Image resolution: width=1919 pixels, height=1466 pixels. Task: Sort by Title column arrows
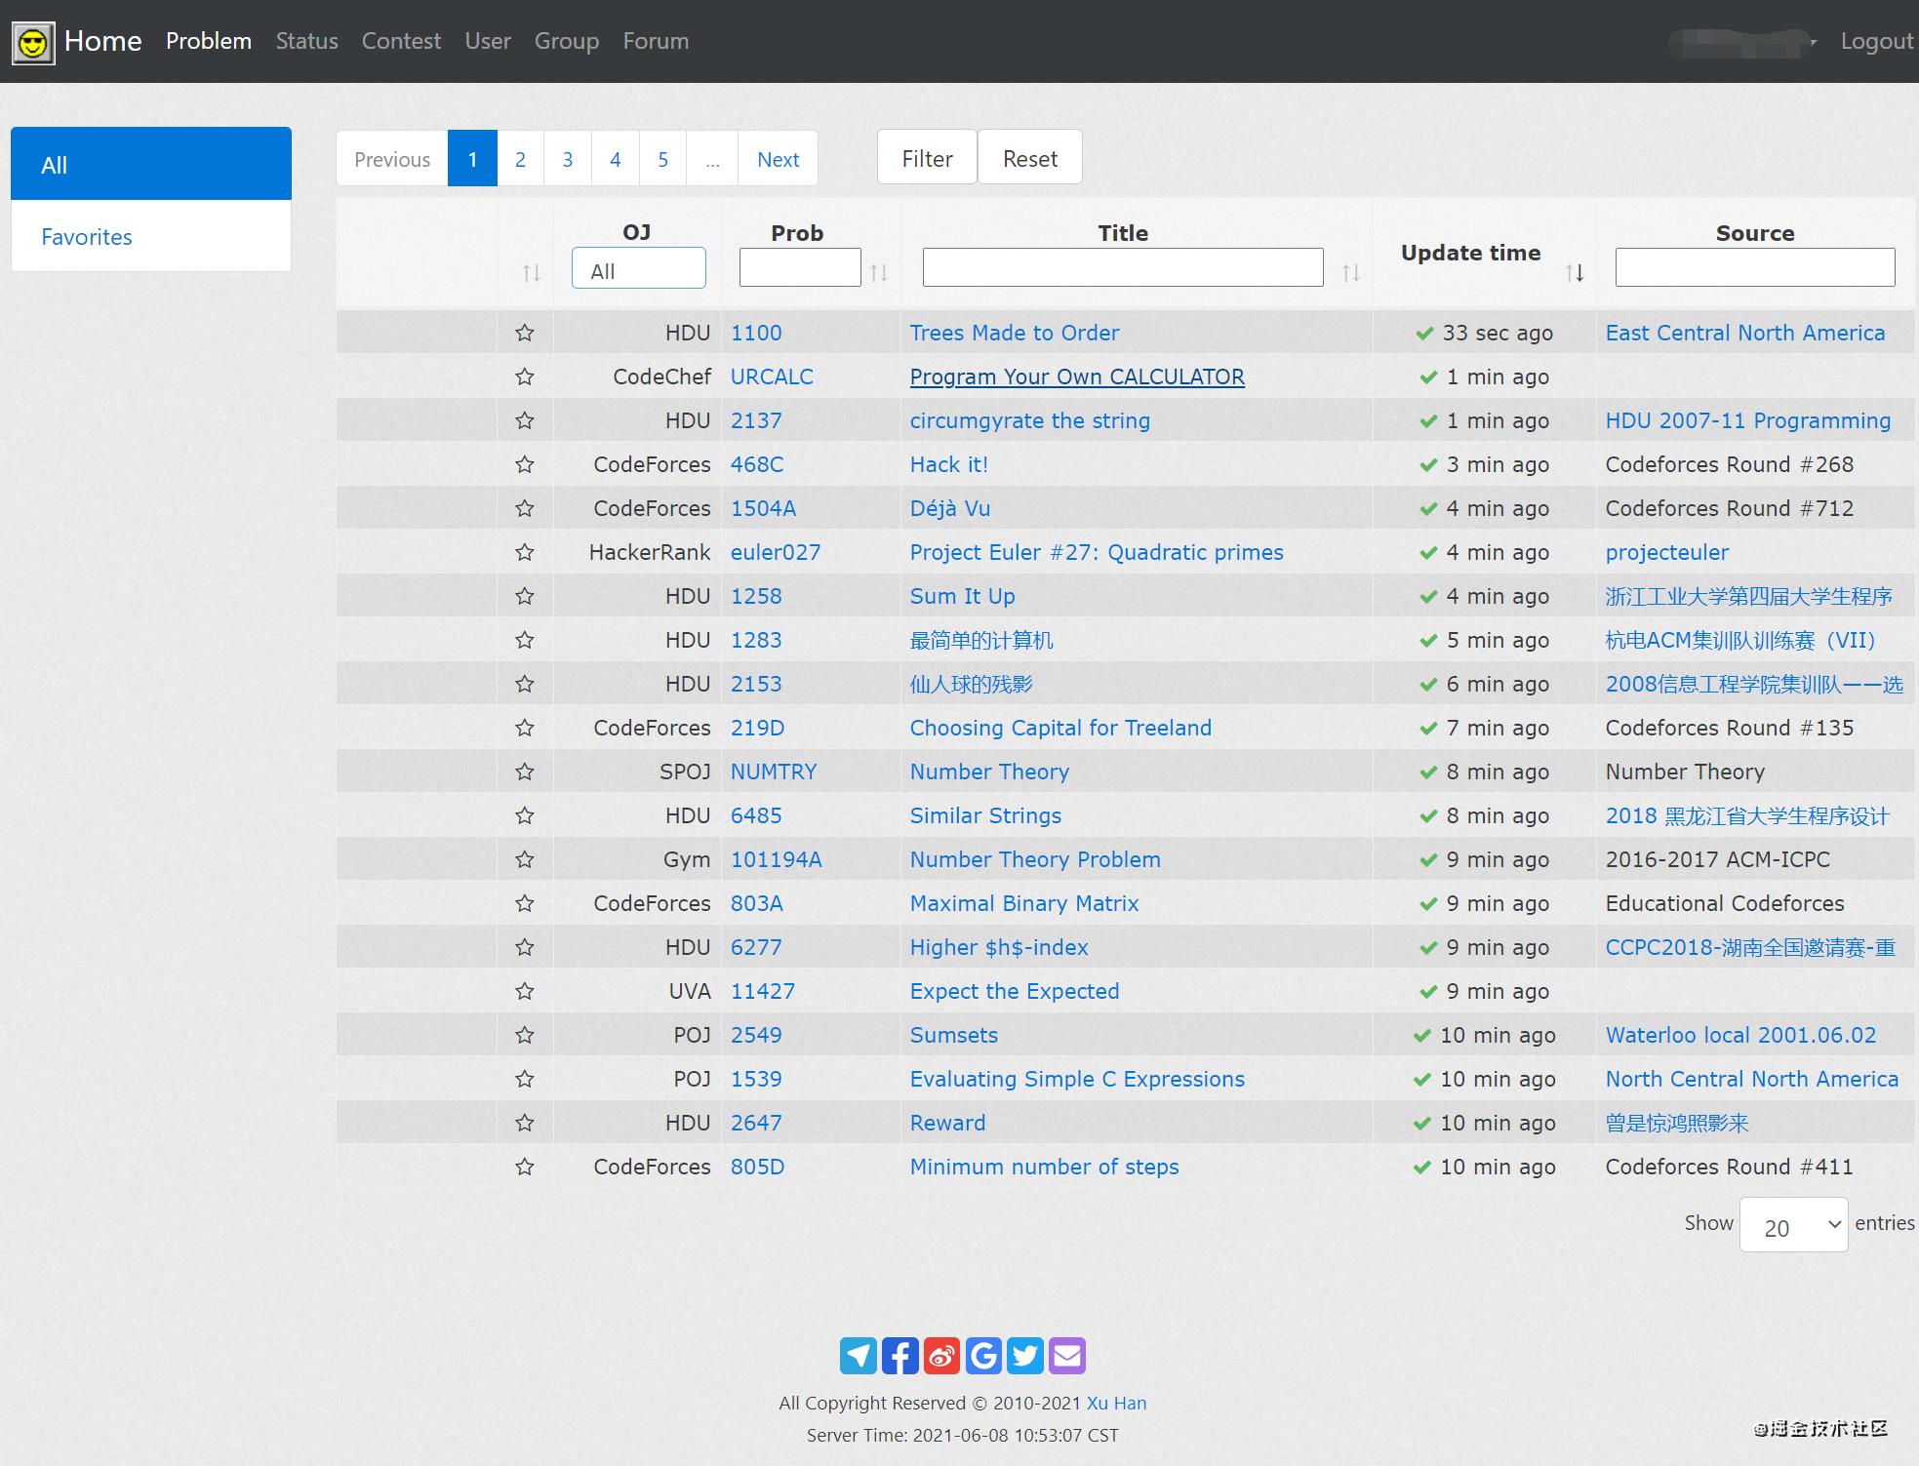pos(1350,273)
